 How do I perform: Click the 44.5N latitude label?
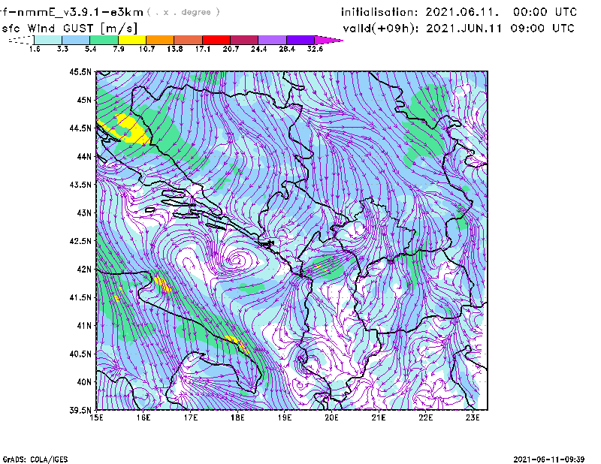80,128
